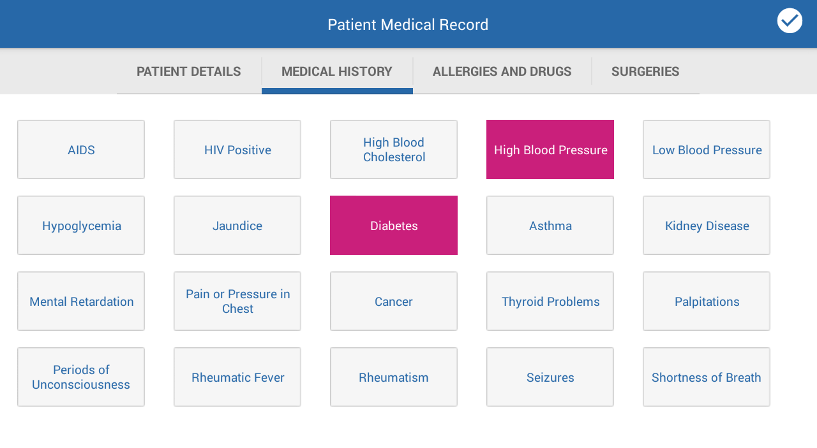Image resolution: width=817 pixels, height=448 pixels.
Task: Mark HIV Positive in history
Action: 237,150
